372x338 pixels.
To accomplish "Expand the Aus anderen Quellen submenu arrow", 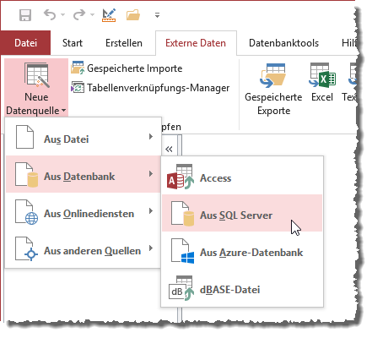I will [x=151, y=248].
